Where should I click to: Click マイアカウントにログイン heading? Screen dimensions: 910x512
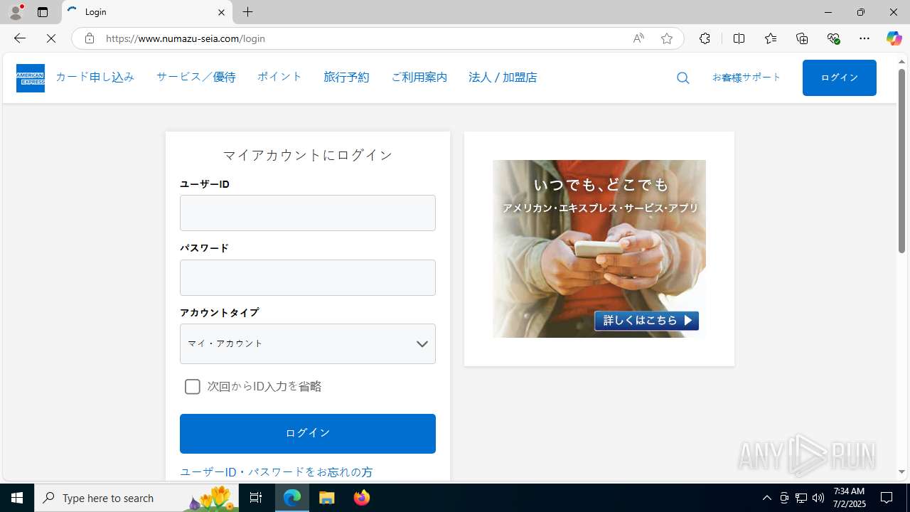pyautogui.click(x=308, y=155)
